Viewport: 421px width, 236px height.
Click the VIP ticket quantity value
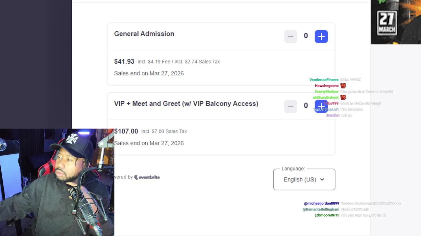pos(306,106)
